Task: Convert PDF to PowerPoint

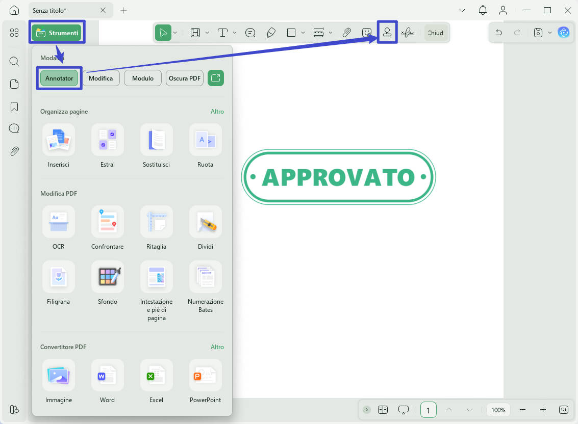Action: (205, 381)
